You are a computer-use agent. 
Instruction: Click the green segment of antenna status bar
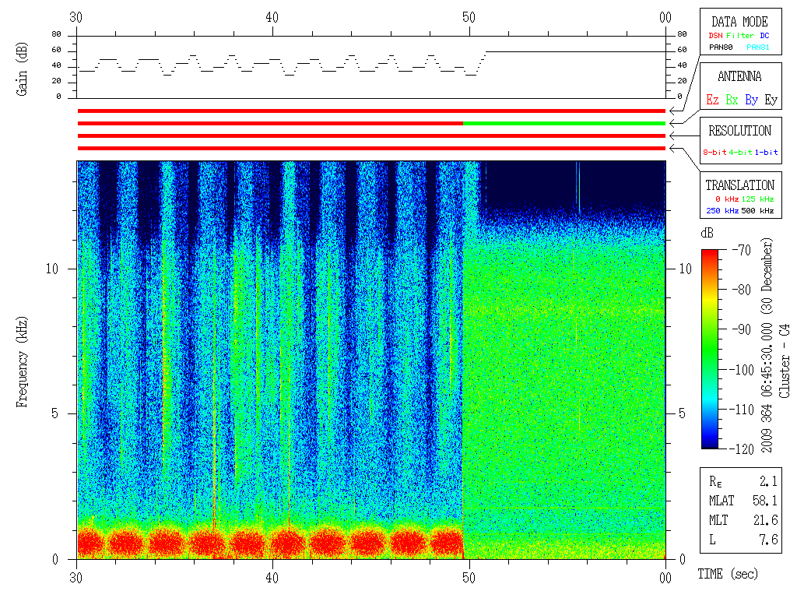tap(564, 123)
